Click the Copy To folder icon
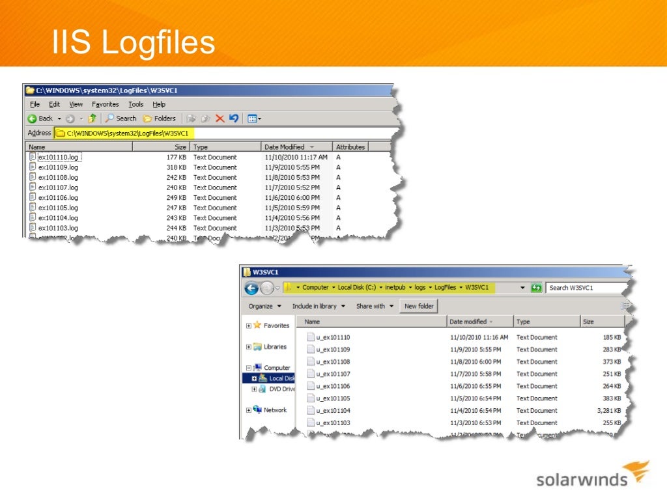The height and width of the screenshot is (500, 667). 206,118
